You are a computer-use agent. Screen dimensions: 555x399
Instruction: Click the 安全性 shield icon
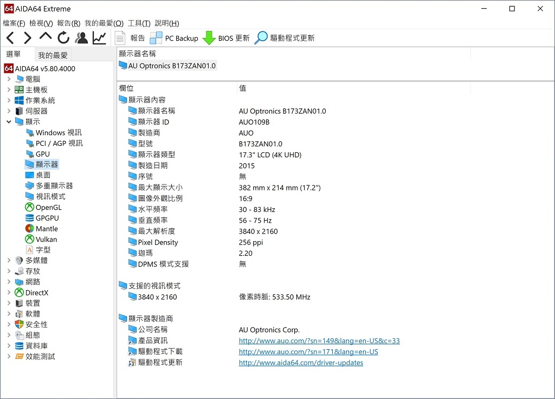[19, 324]
